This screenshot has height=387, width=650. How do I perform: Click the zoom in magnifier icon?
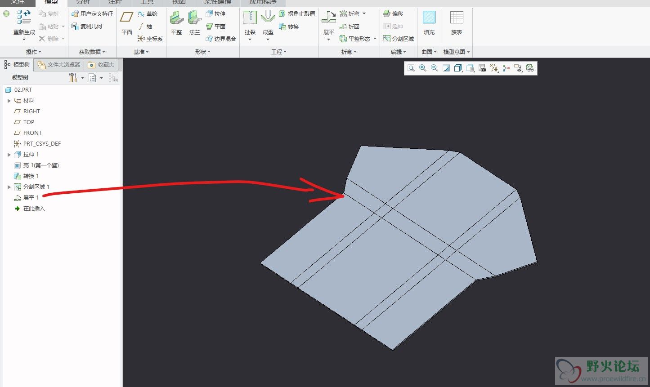click(x=423, y=68)
